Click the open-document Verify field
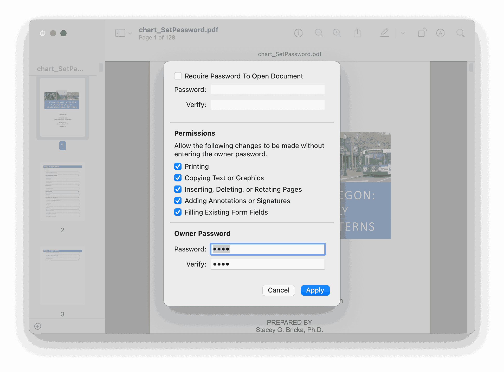The image size is (504, 372). 268,105
